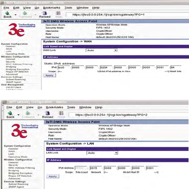Open the Help menu in the LAN window

(99, 107)
